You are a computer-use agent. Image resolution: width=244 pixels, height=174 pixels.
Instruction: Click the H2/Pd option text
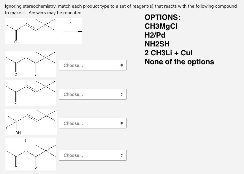click(155, 35)
